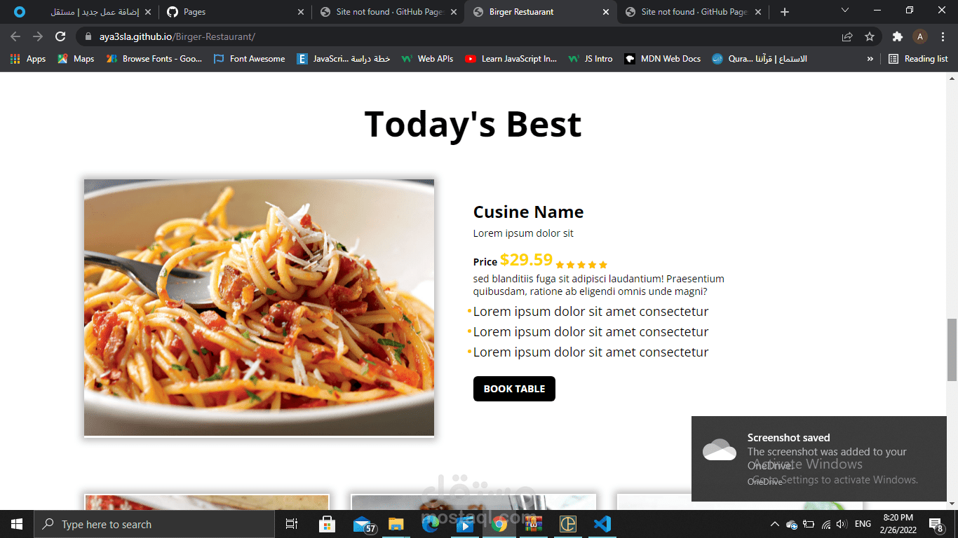Click the page vertical scrollbar thumb
Screen dimensions: 958x538
coord(952,350)
